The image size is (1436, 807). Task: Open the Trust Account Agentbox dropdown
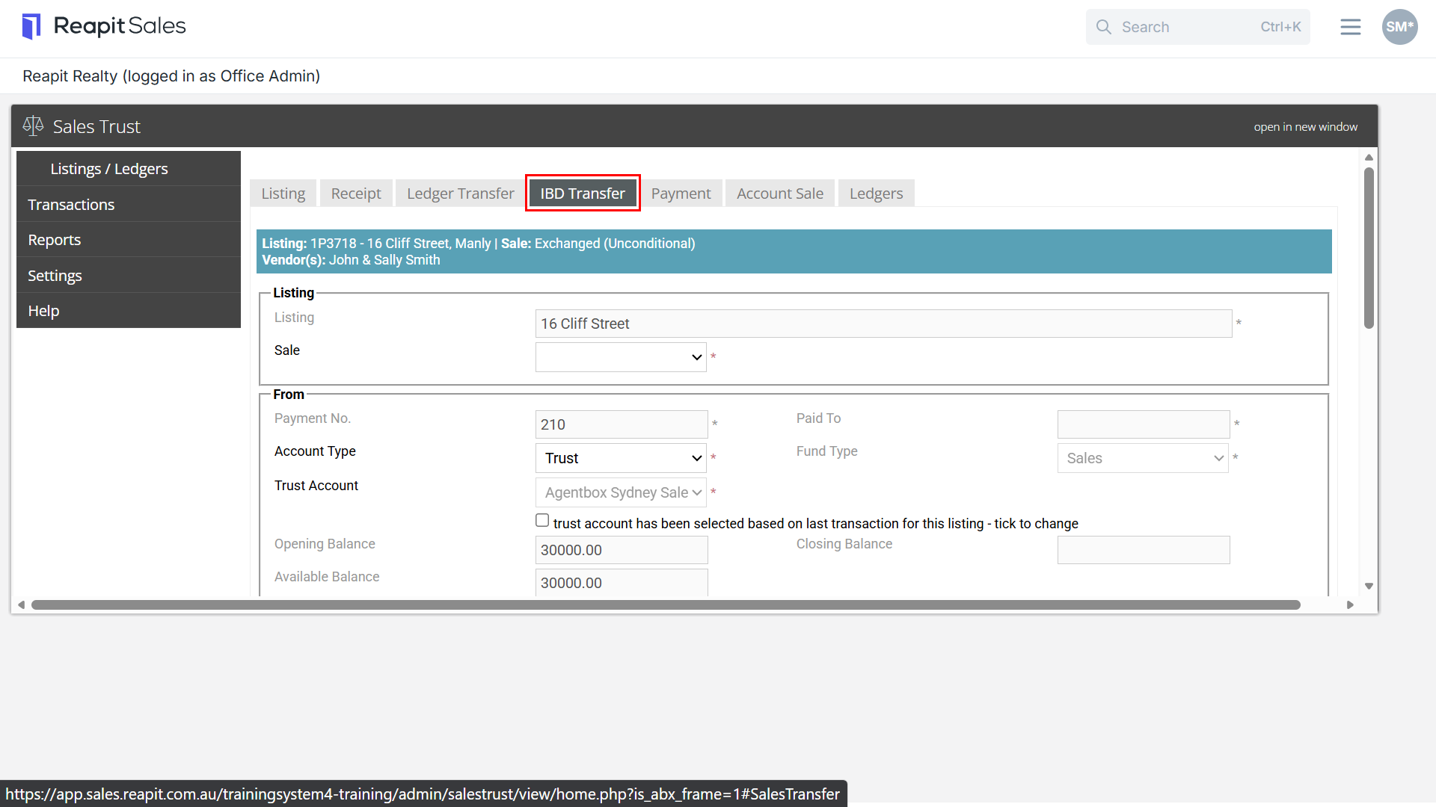621,492
